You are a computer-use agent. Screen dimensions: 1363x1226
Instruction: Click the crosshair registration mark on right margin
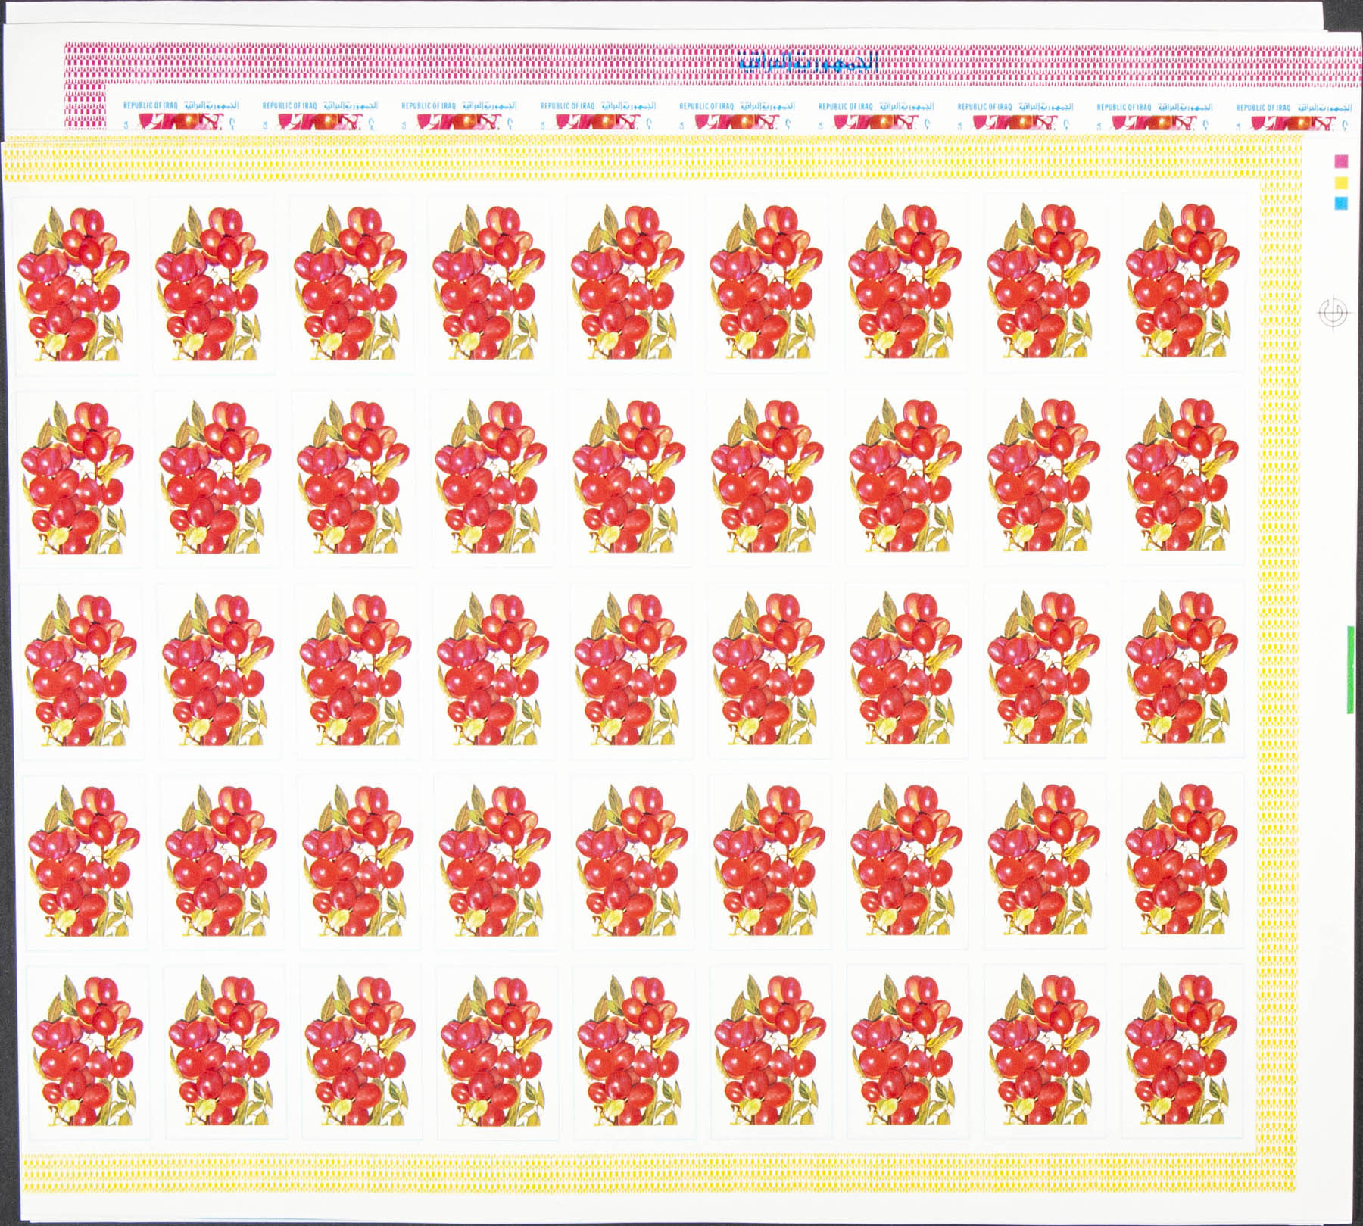pyautogui.click(x=1333, y=312)
